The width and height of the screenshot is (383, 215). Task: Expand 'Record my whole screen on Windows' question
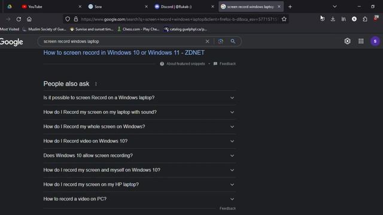pos(139,127)
